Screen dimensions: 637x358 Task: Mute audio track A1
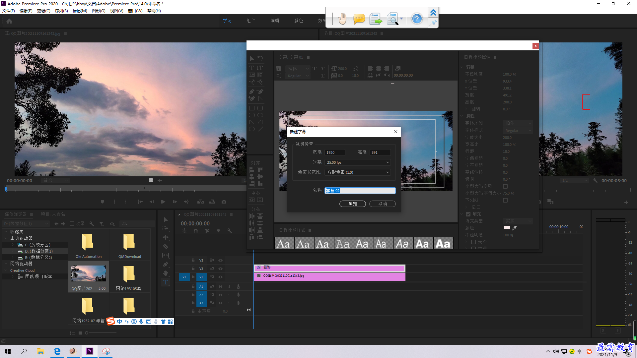pyautogui.click(x=220, y=286)
